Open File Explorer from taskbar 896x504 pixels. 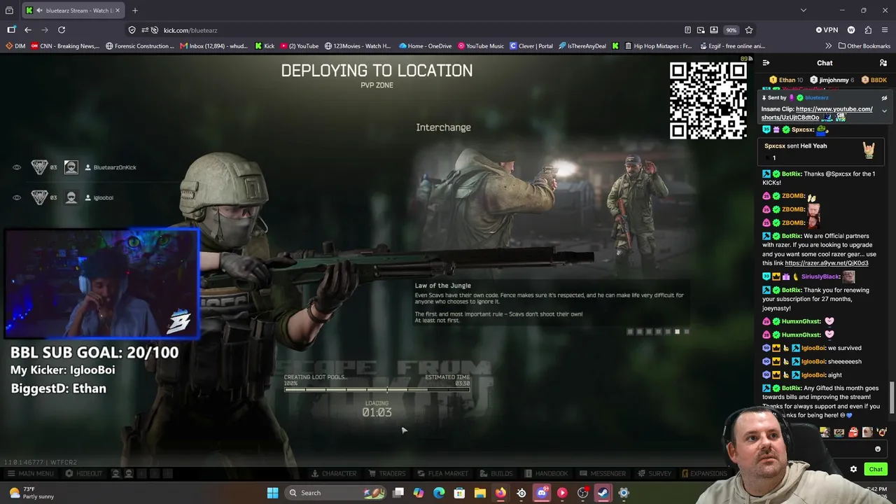(479, 493)
